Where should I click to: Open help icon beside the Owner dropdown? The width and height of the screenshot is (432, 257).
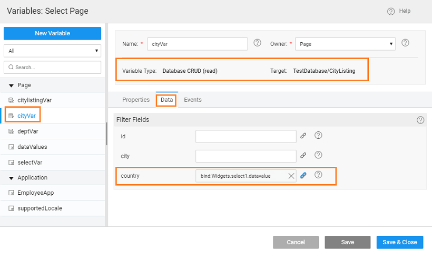pyautogui.click(x=406, y=43)
